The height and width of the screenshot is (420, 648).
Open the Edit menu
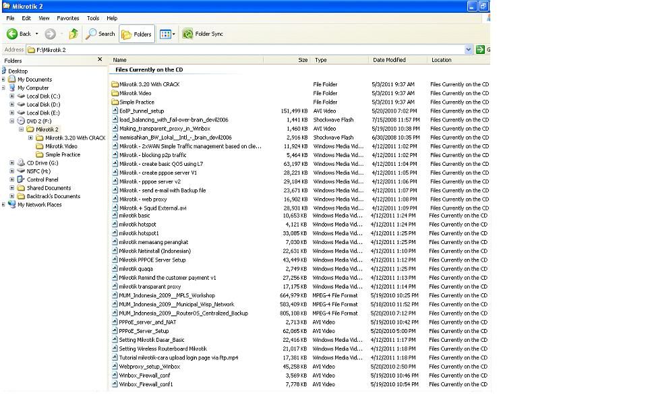(26, 18)
